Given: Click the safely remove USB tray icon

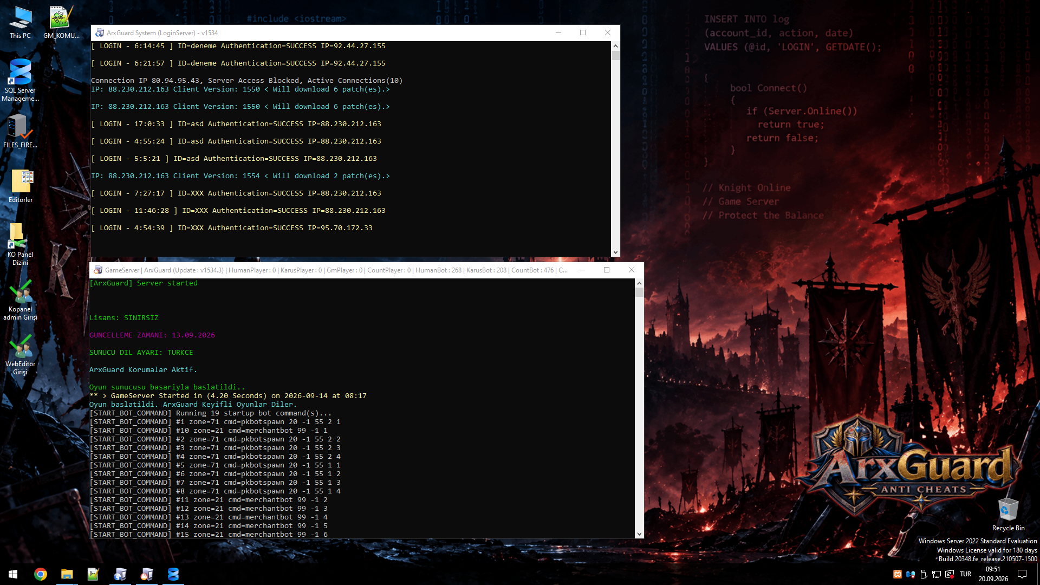Looking at the screenshot, I should [x=924, y=574].
